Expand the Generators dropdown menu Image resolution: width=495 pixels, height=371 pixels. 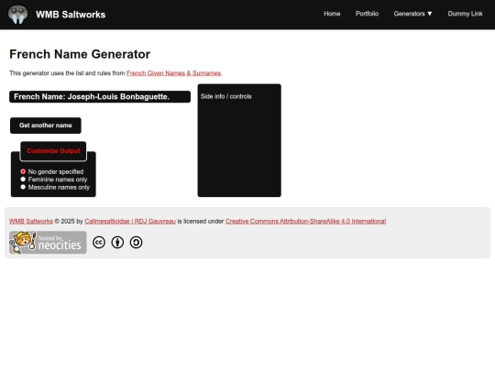412,14
